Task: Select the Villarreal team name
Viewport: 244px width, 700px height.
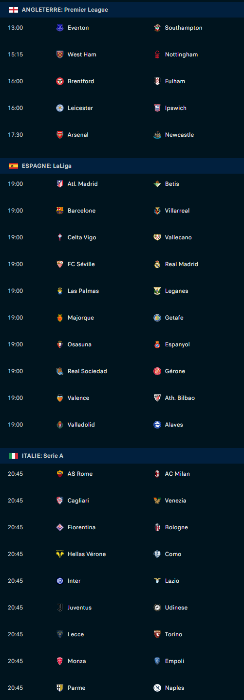Action: pos(177,211)
